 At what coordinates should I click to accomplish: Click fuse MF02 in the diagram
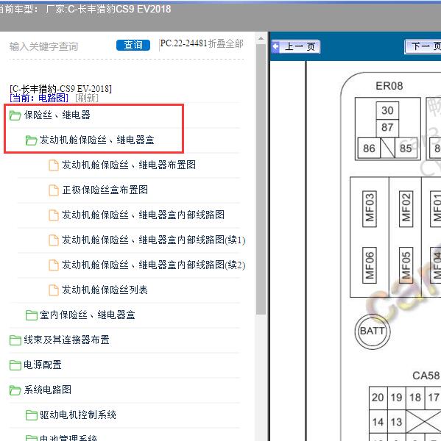coord(406,209)
